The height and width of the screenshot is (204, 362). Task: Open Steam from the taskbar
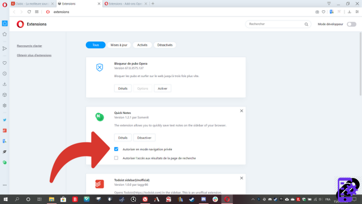point(192,199)
